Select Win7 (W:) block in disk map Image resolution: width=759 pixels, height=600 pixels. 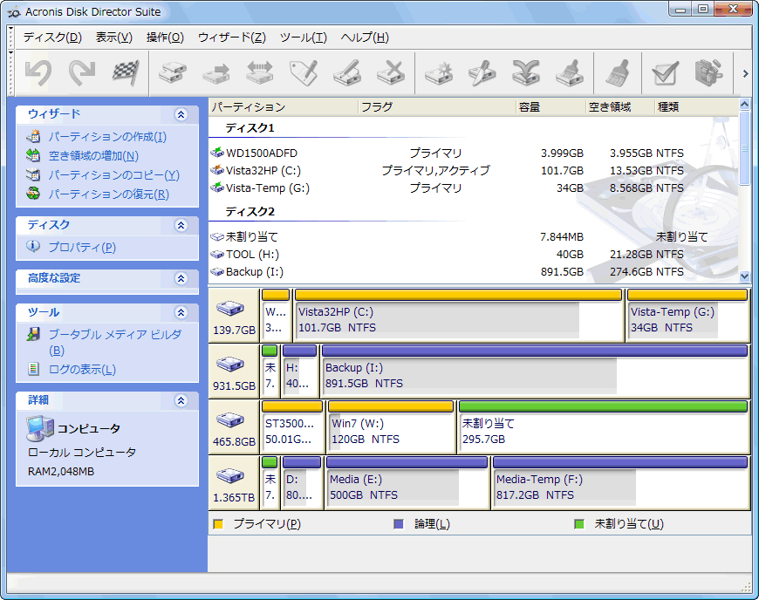click(x=391, y=426)
